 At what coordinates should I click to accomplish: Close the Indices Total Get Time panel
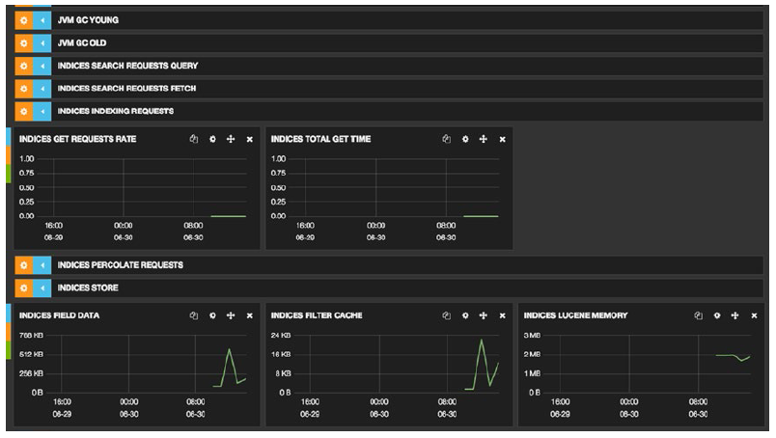502,140
